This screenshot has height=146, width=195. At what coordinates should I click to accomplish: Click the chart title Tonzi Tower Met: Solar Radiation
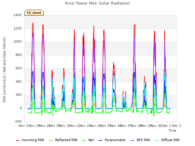(97, 3)
